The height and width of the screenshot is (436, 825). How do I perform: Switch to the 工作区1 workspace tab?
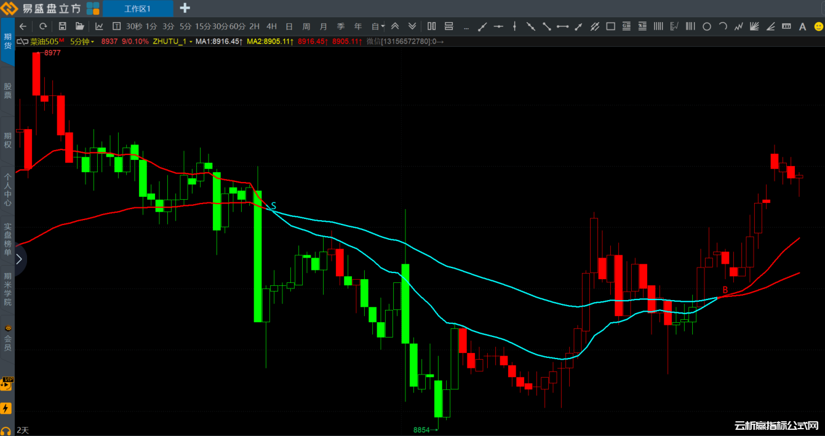[x=138, y=9]
